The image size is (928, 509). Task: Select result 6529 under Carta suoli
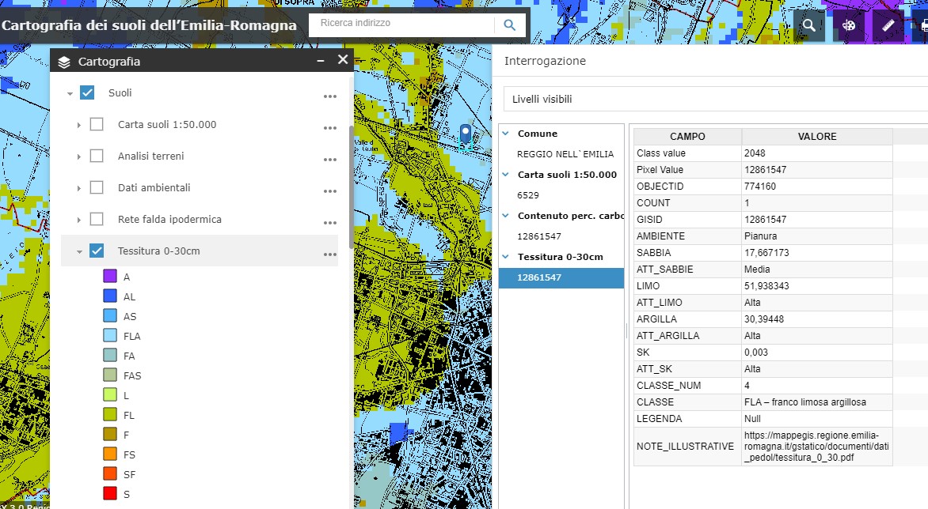[x=528, y=194]
